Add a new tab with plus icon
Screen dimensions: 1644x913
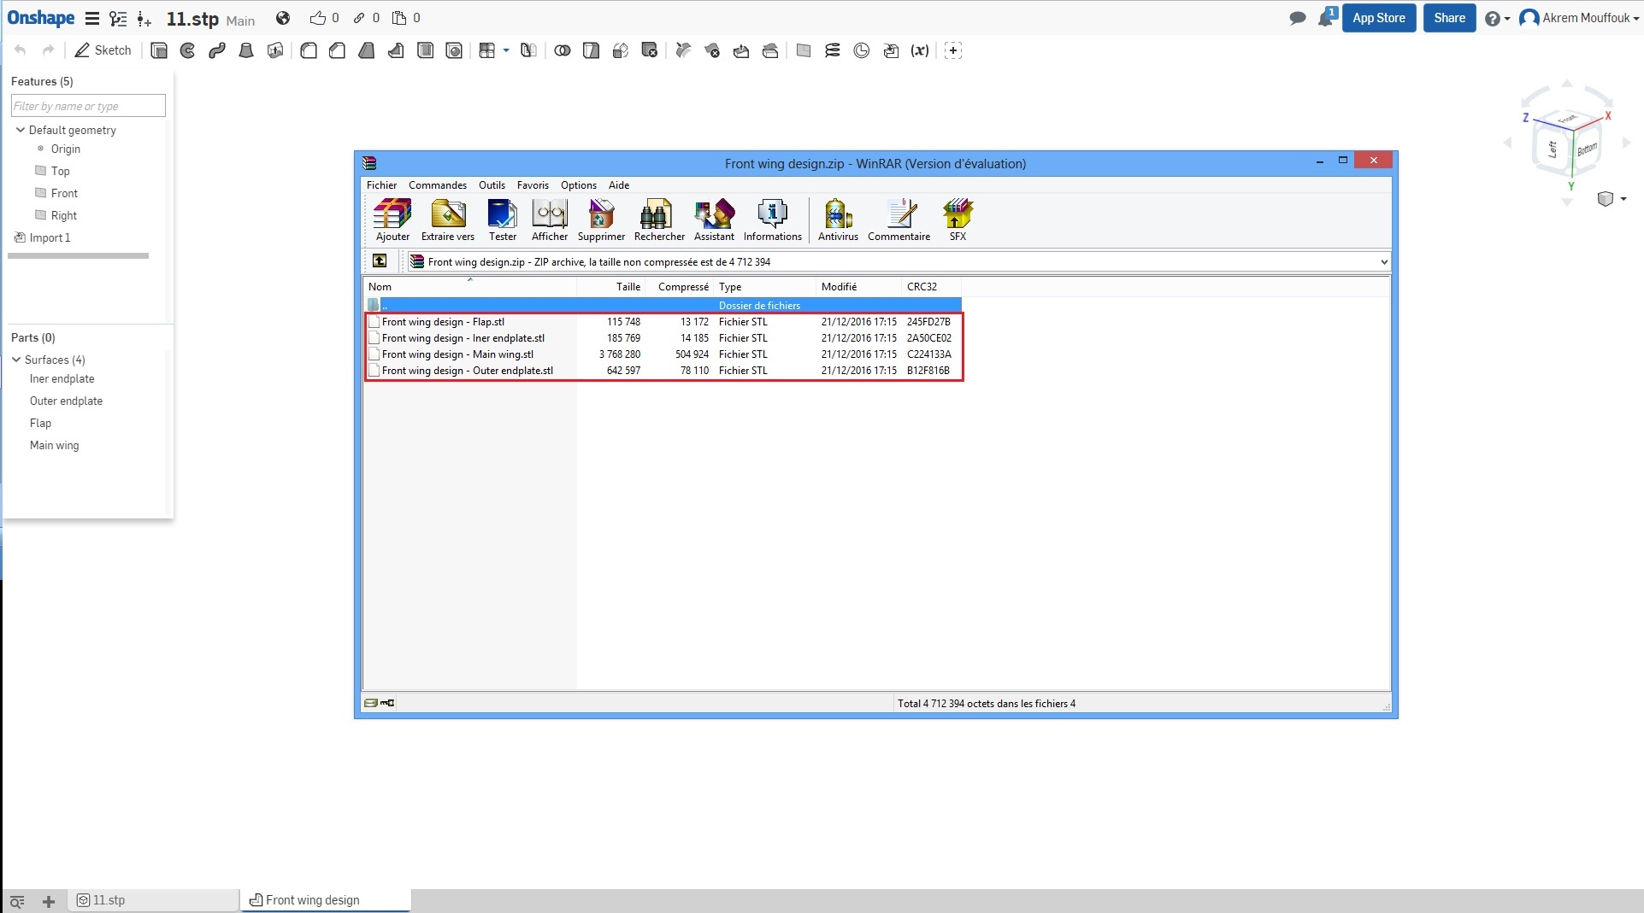(x=49, y=901)
